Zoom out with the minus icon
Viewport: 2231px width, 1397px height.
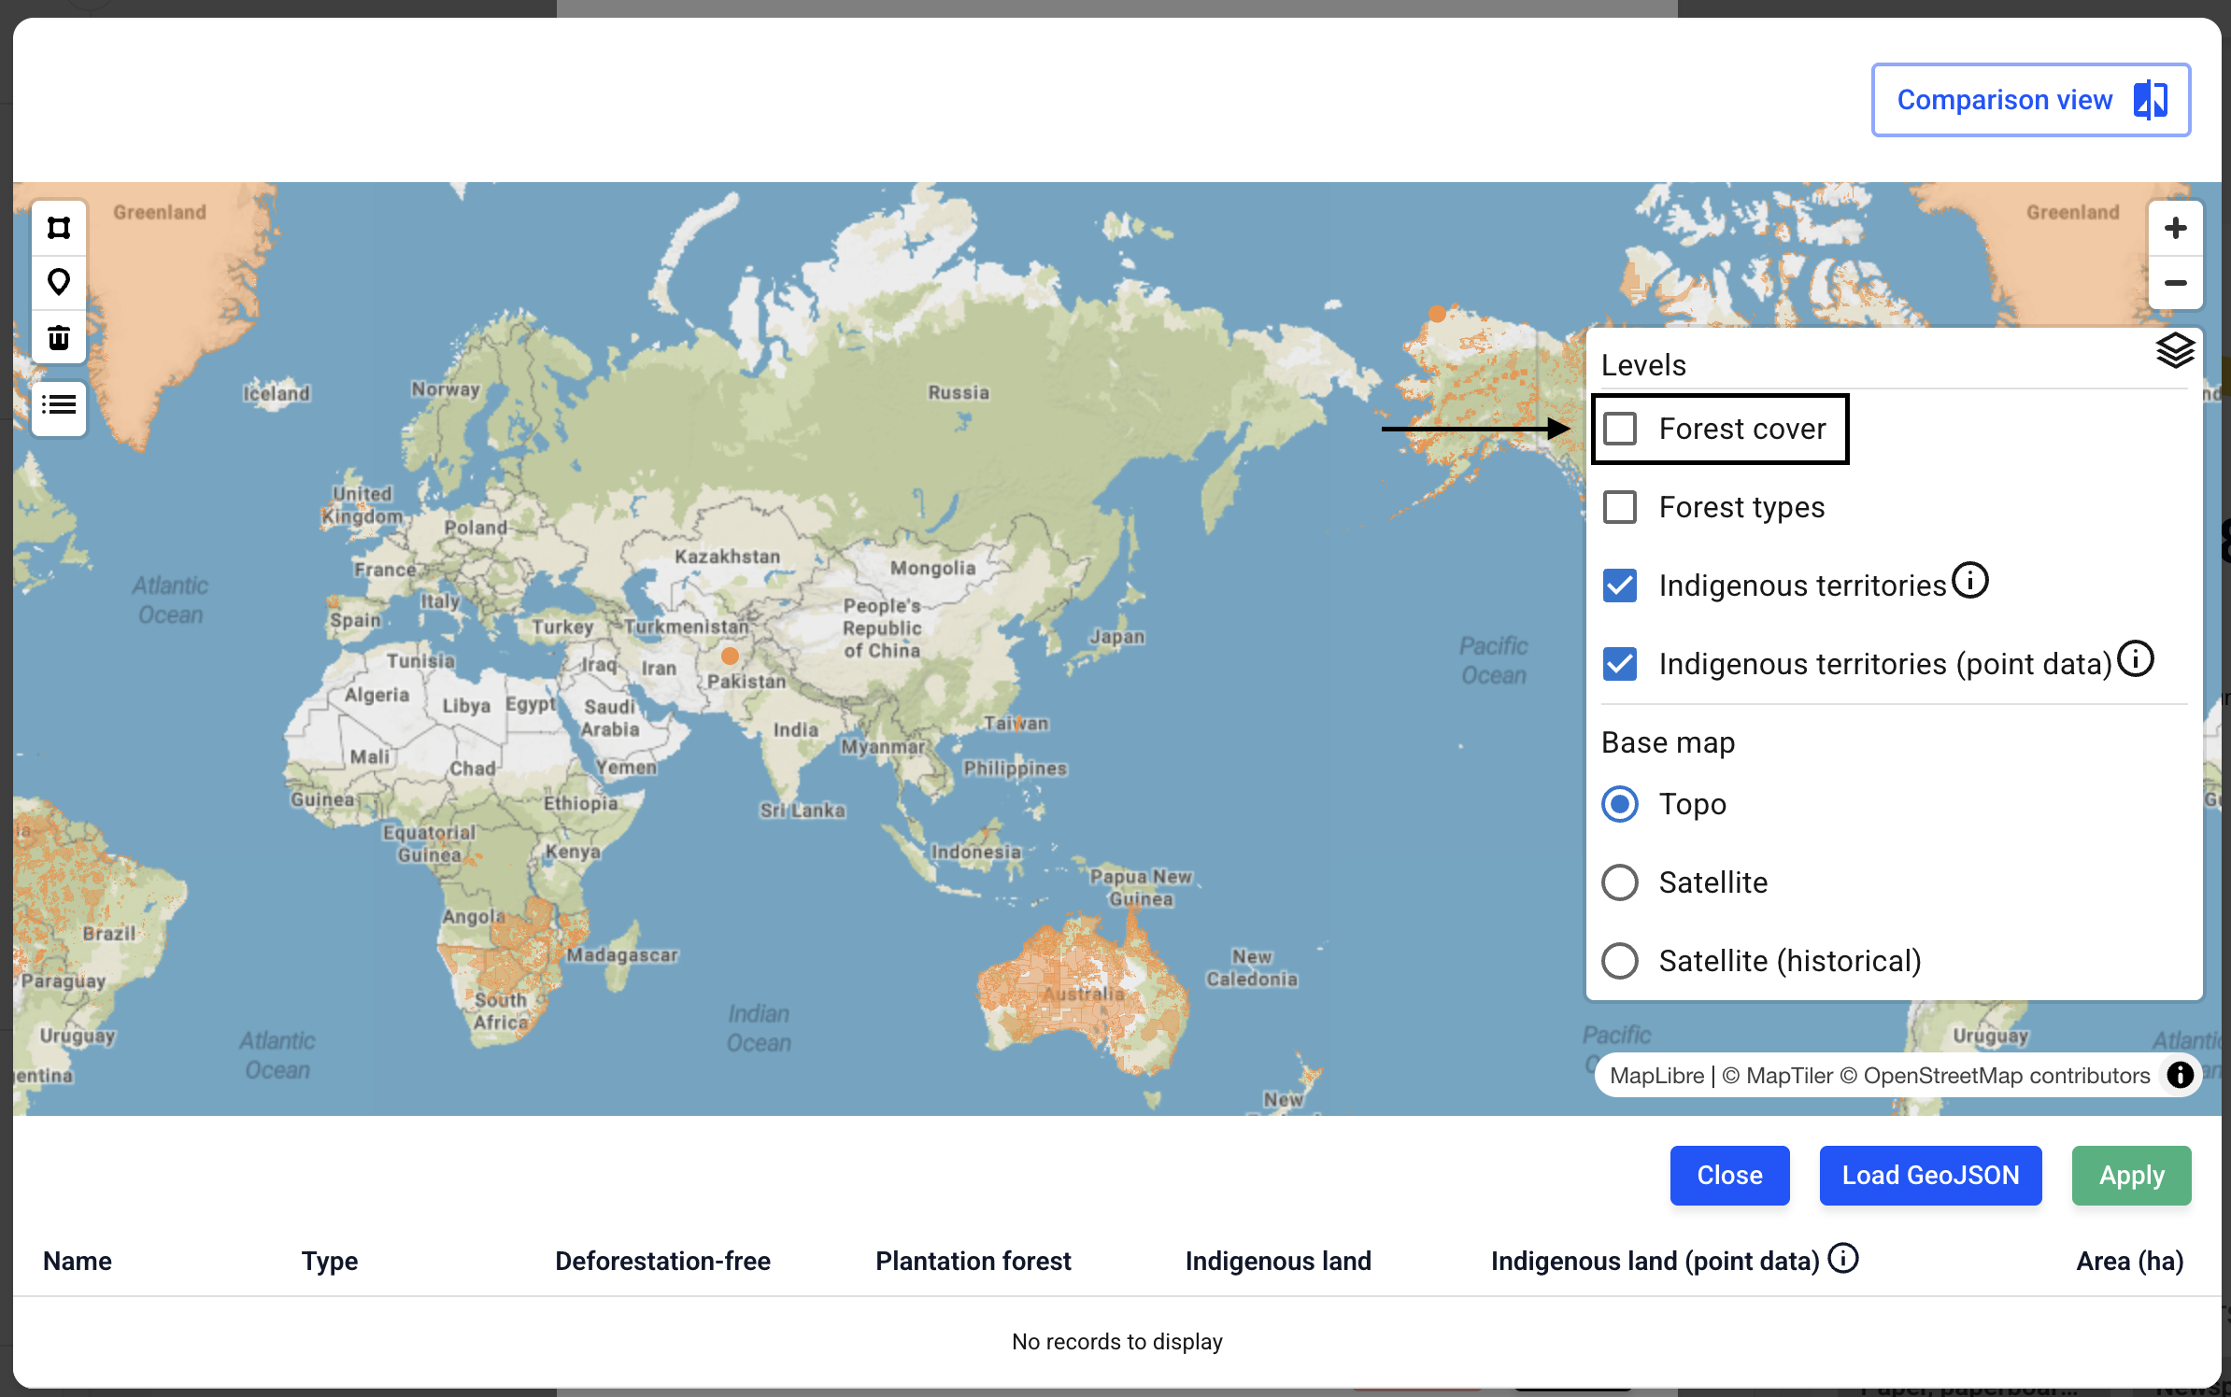(x=2175, y=282)
